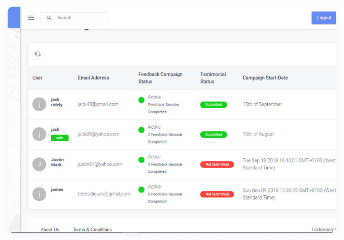Screen dimensions: 344x240
Task: Open the Terms & Conditions link
Action: pos(92,229)
